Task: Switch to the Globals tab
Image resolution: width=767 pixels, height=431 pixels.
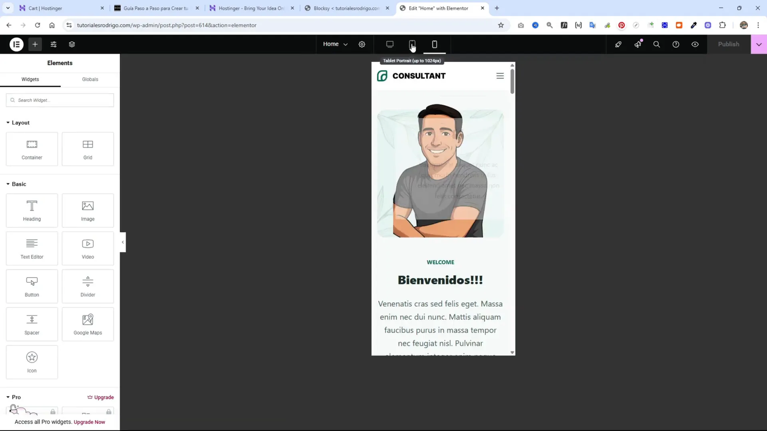Action: tap(90, 79)
